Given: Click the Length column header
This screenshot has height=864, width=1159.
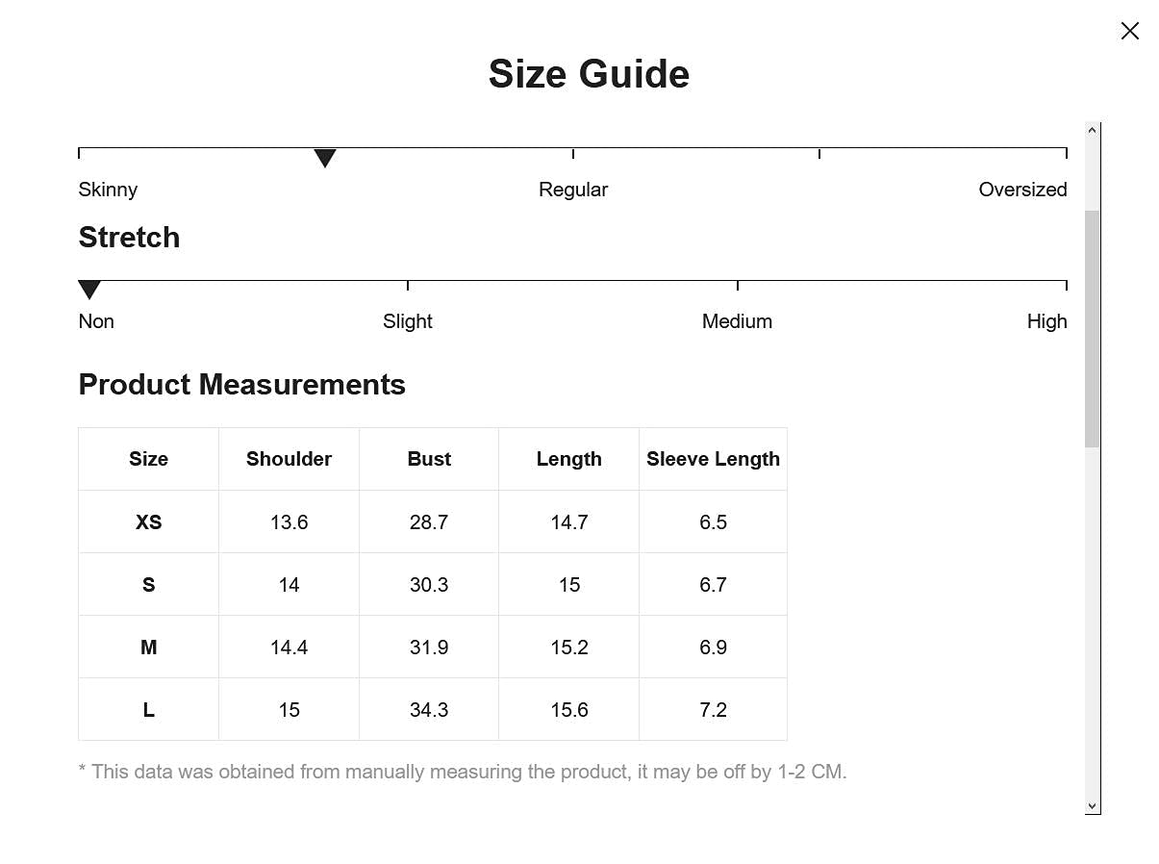Looking at the screenshot, I should coord(569,459).
